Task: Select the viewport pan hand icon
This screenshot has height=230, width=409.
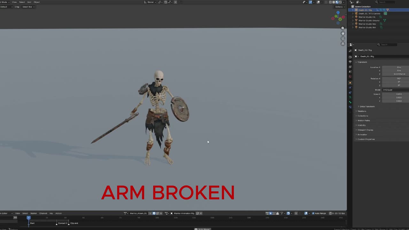Action: (x=343, y=33)
